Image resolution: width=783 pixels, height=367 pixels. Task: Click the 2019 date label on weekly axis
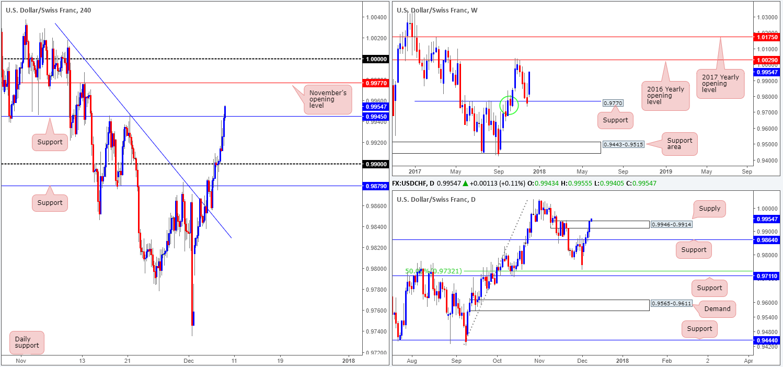coord(665,171)
